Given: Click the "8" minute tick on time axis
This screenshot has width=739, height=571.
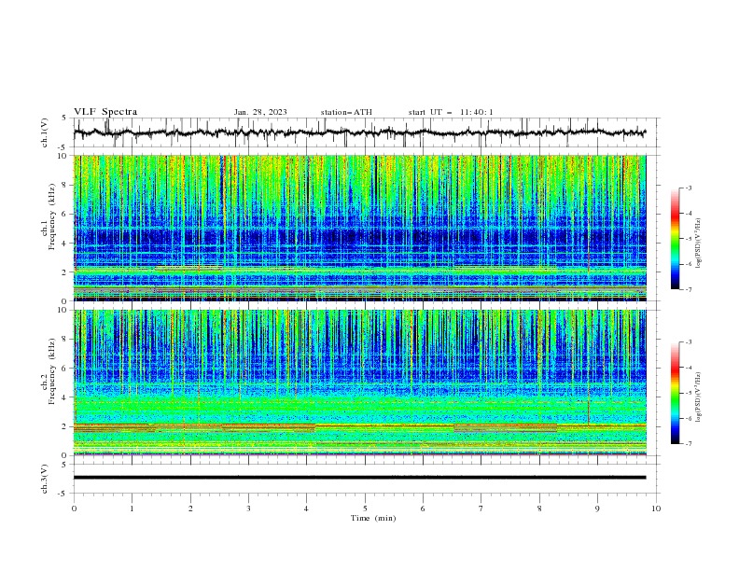Looking at the screenshot, I should [x=539, y=508].
